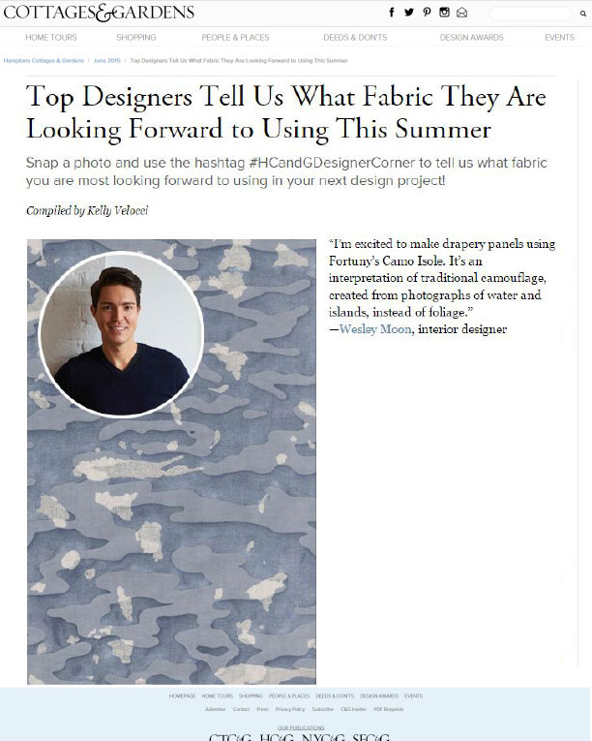Click the Subscribe footer link

[x=322, y=709]
